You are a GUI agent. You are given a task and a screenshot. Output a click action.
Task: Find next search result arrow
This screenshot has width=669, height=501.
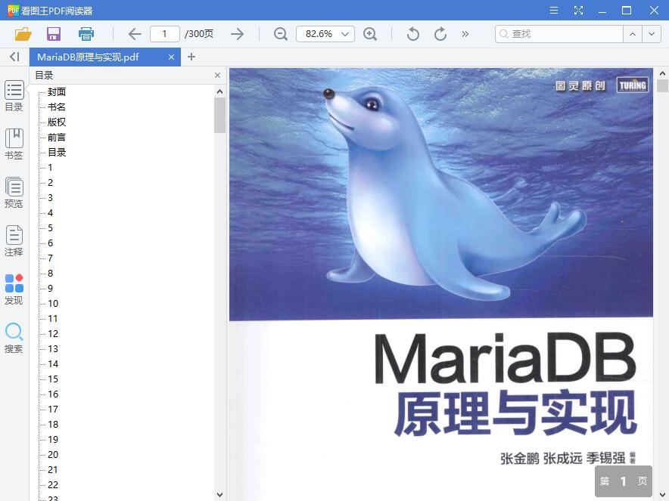point(652,34)
